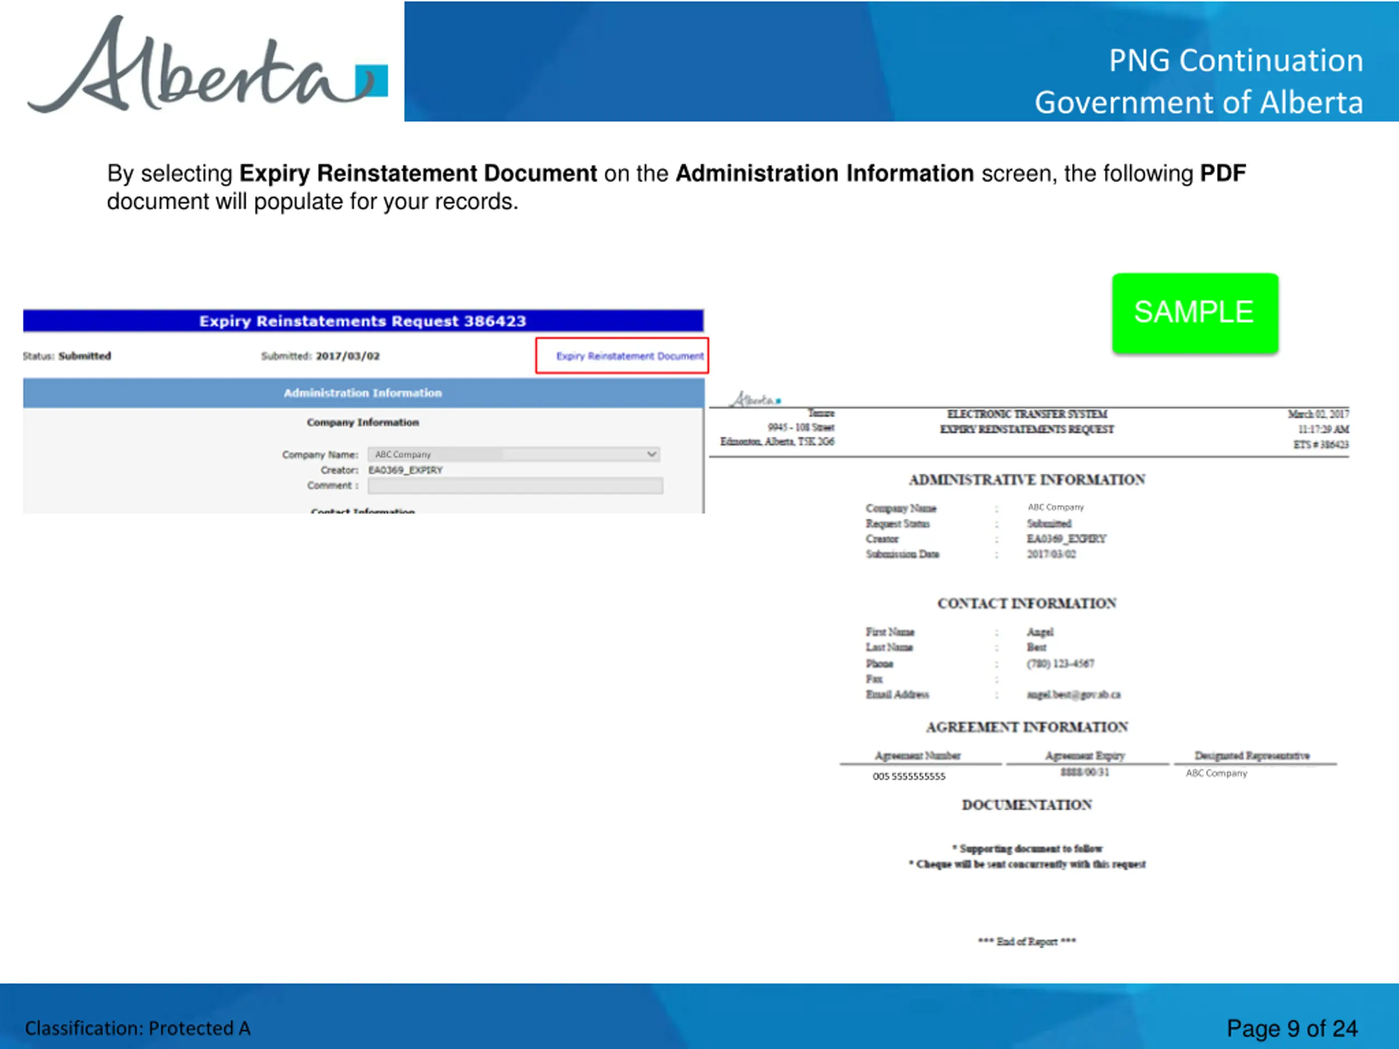Screen dimensions: 1399x1049
Task: Open the Expiry Reinstatement Document link
Action: click(x=630, y=356)
